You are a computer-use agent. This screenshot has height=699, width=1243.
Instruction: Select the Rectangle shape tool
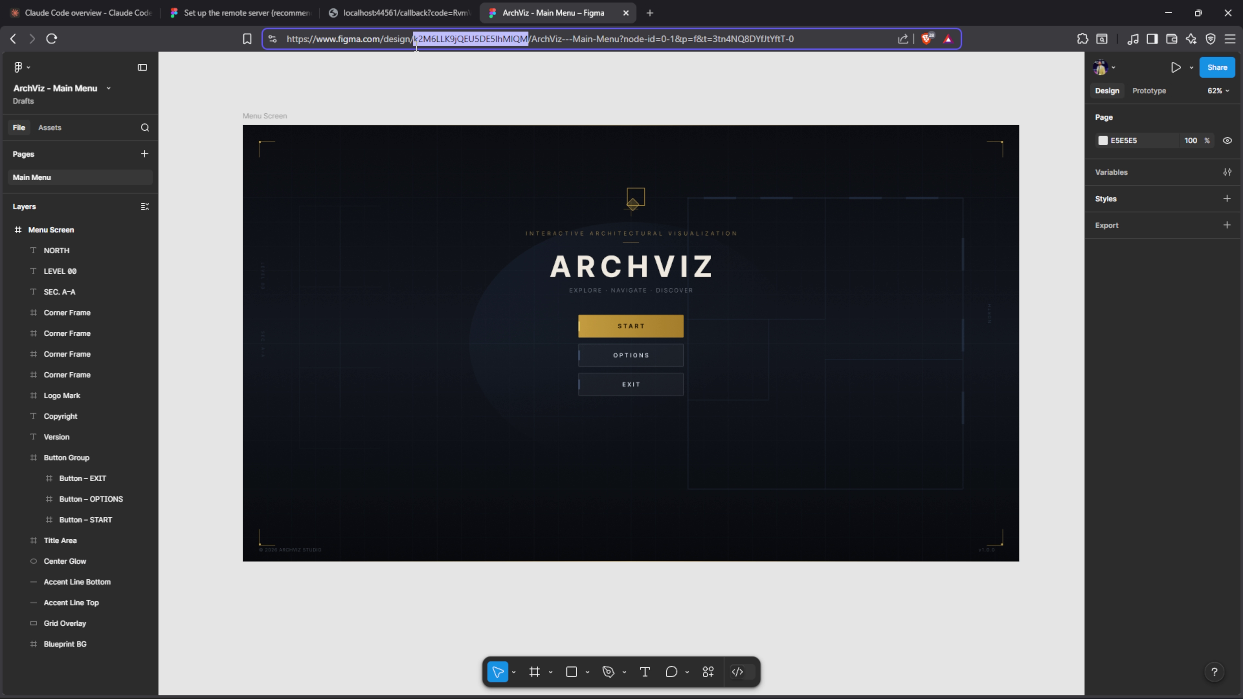[571, 671]
